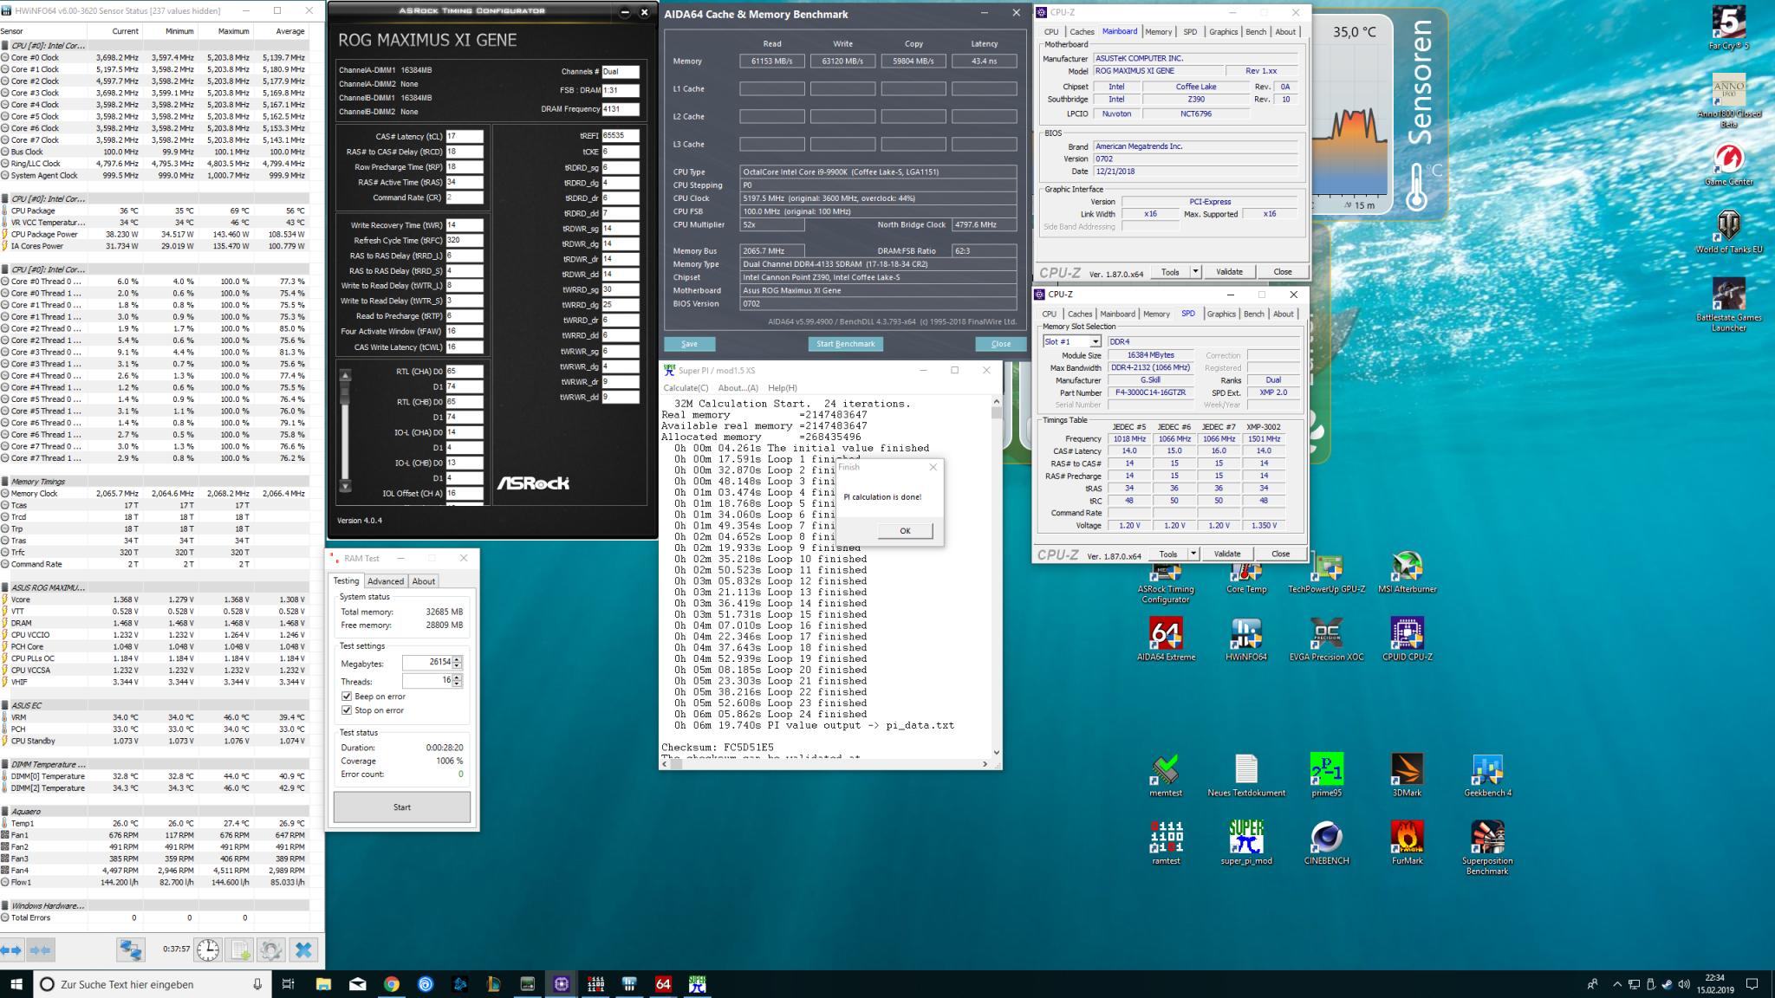Switch to About tab in RAM Test

tap(423, 581)
